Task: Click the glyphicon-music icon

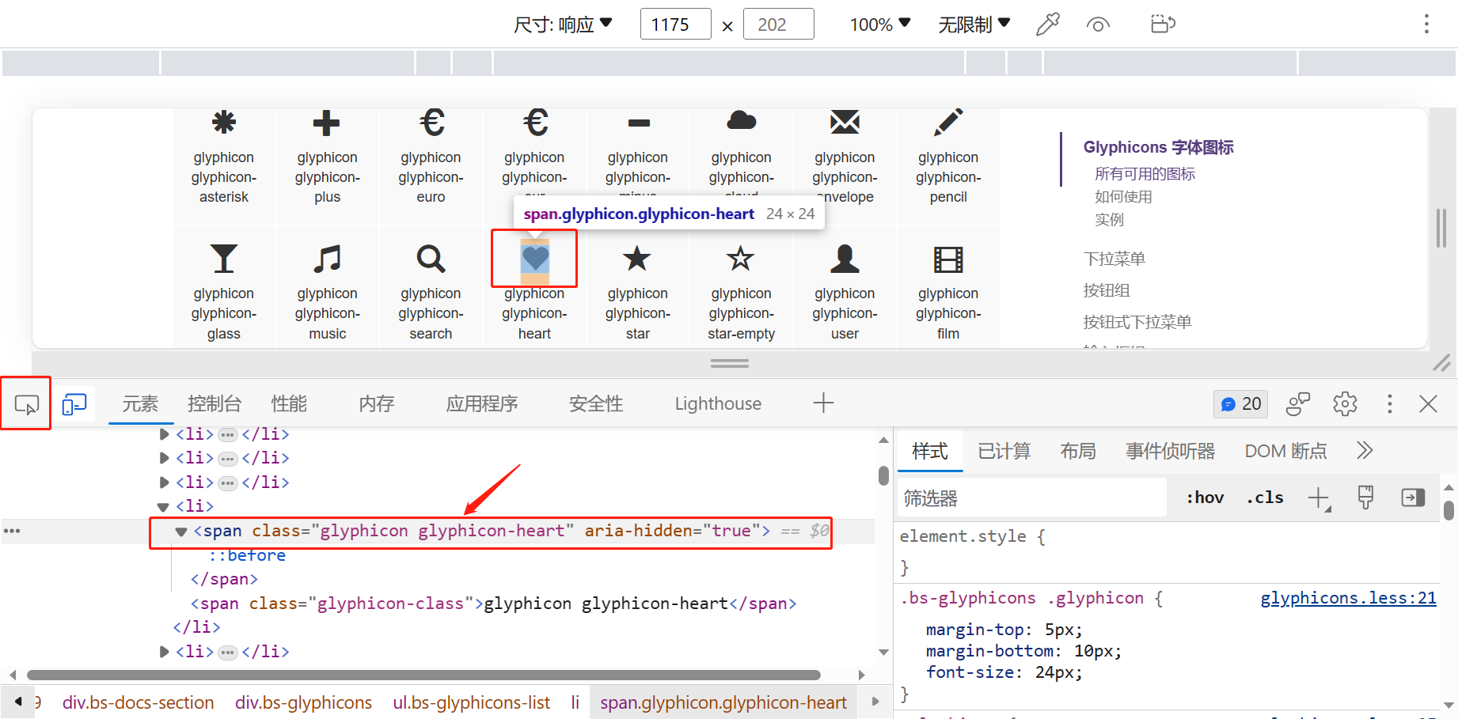Action: (327, 259)
